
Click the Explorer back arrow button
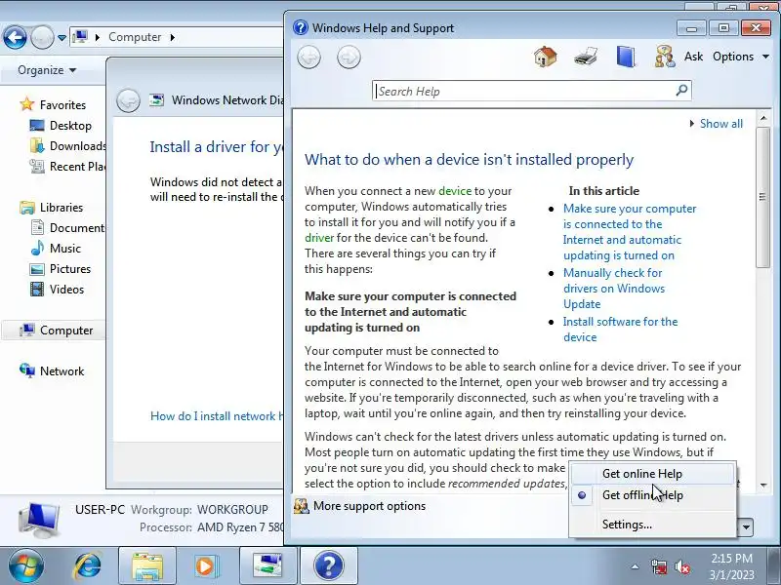coord(15,37)
